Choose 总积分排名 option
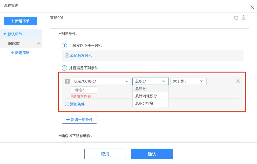Screen dimensions: 257x164 pyautogui.click(x=151, y=103)
